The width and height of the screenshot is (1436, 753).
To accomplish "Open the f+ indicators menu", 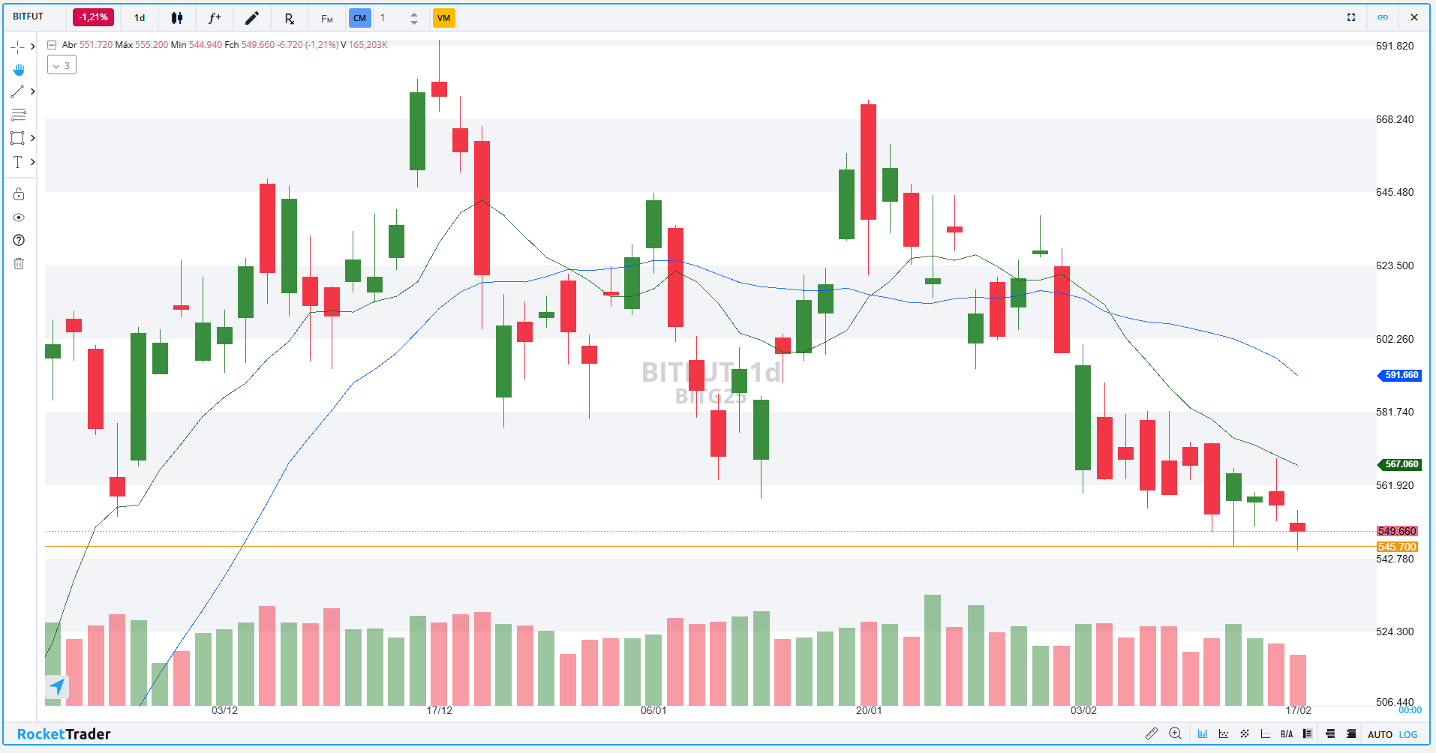I will tap(215, 18).
